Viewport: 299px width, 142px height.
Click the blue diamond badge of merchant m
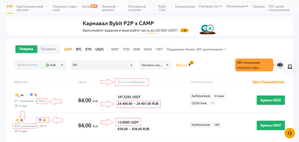[x=32, y=95]
